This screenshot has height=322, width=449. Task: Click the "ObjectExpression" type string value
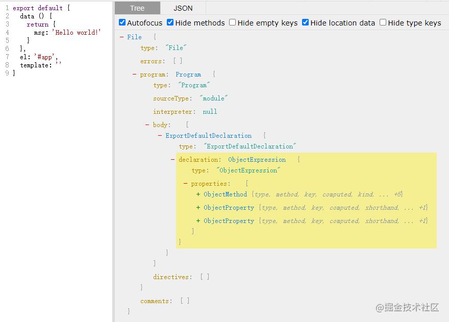point(248,170)
